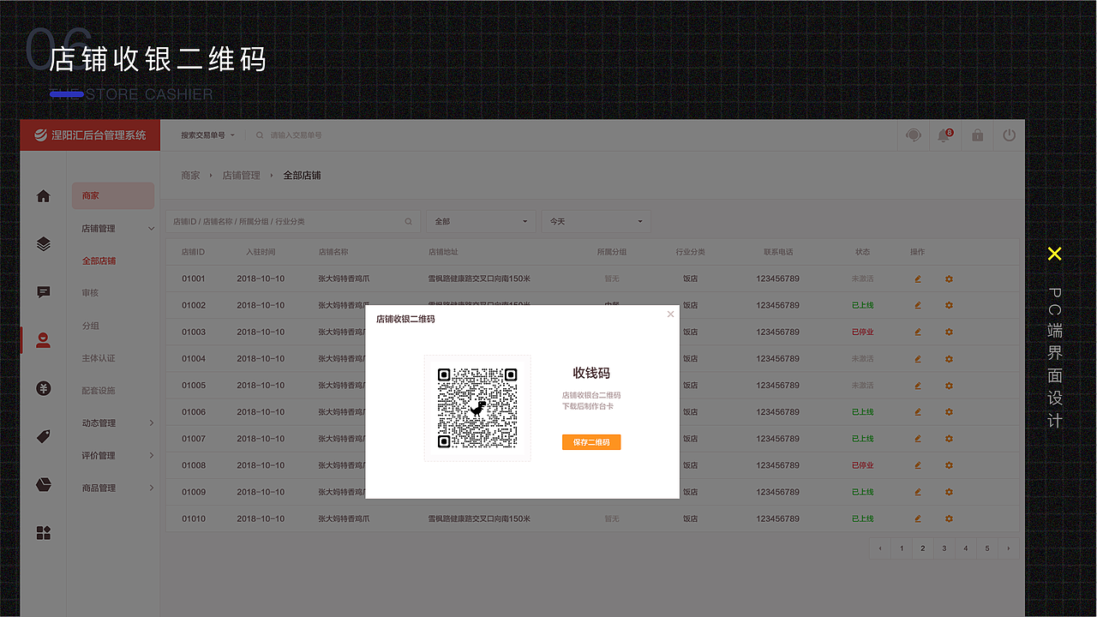Click the close X beside PC端界面设计
The width and height of the screenshot is (1097, 617).
(x=1055, y=254)
